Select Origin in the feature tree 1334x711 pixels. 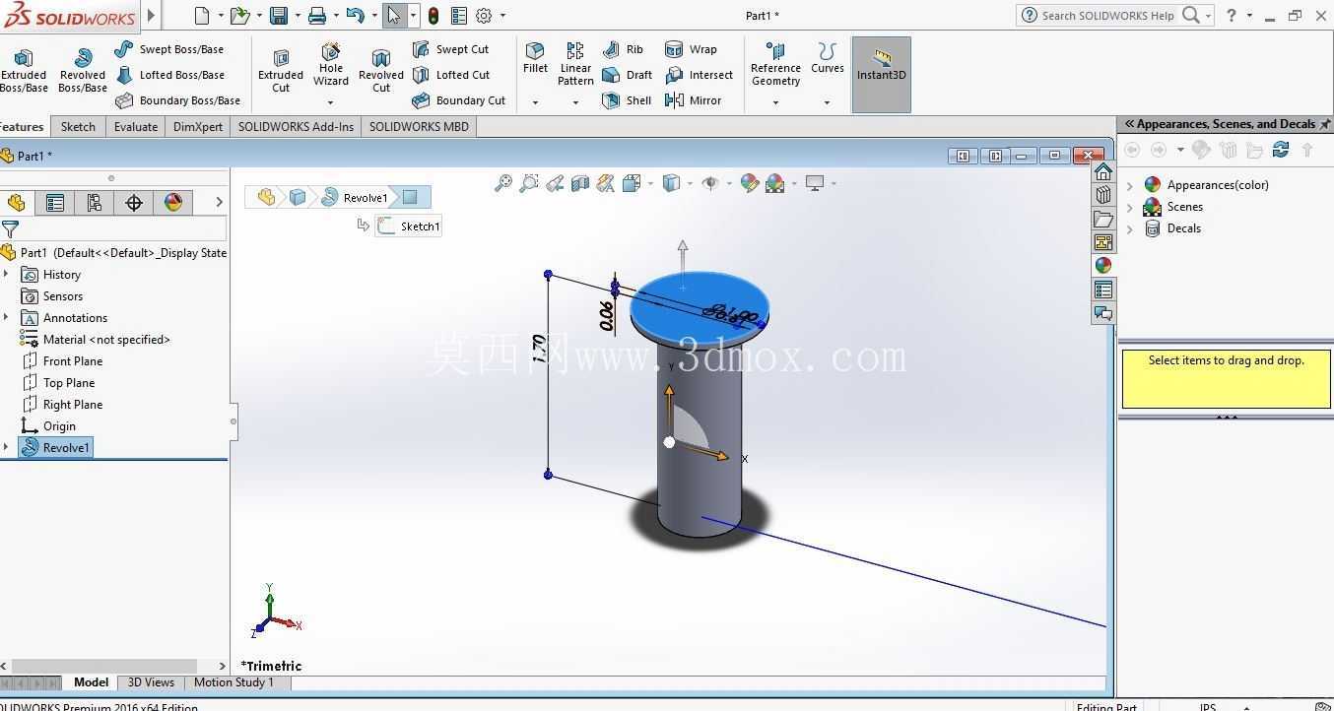click(x=48, y=426)
